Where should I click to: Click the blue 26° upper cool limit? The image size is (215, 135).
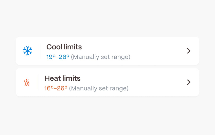coord(64,57)
